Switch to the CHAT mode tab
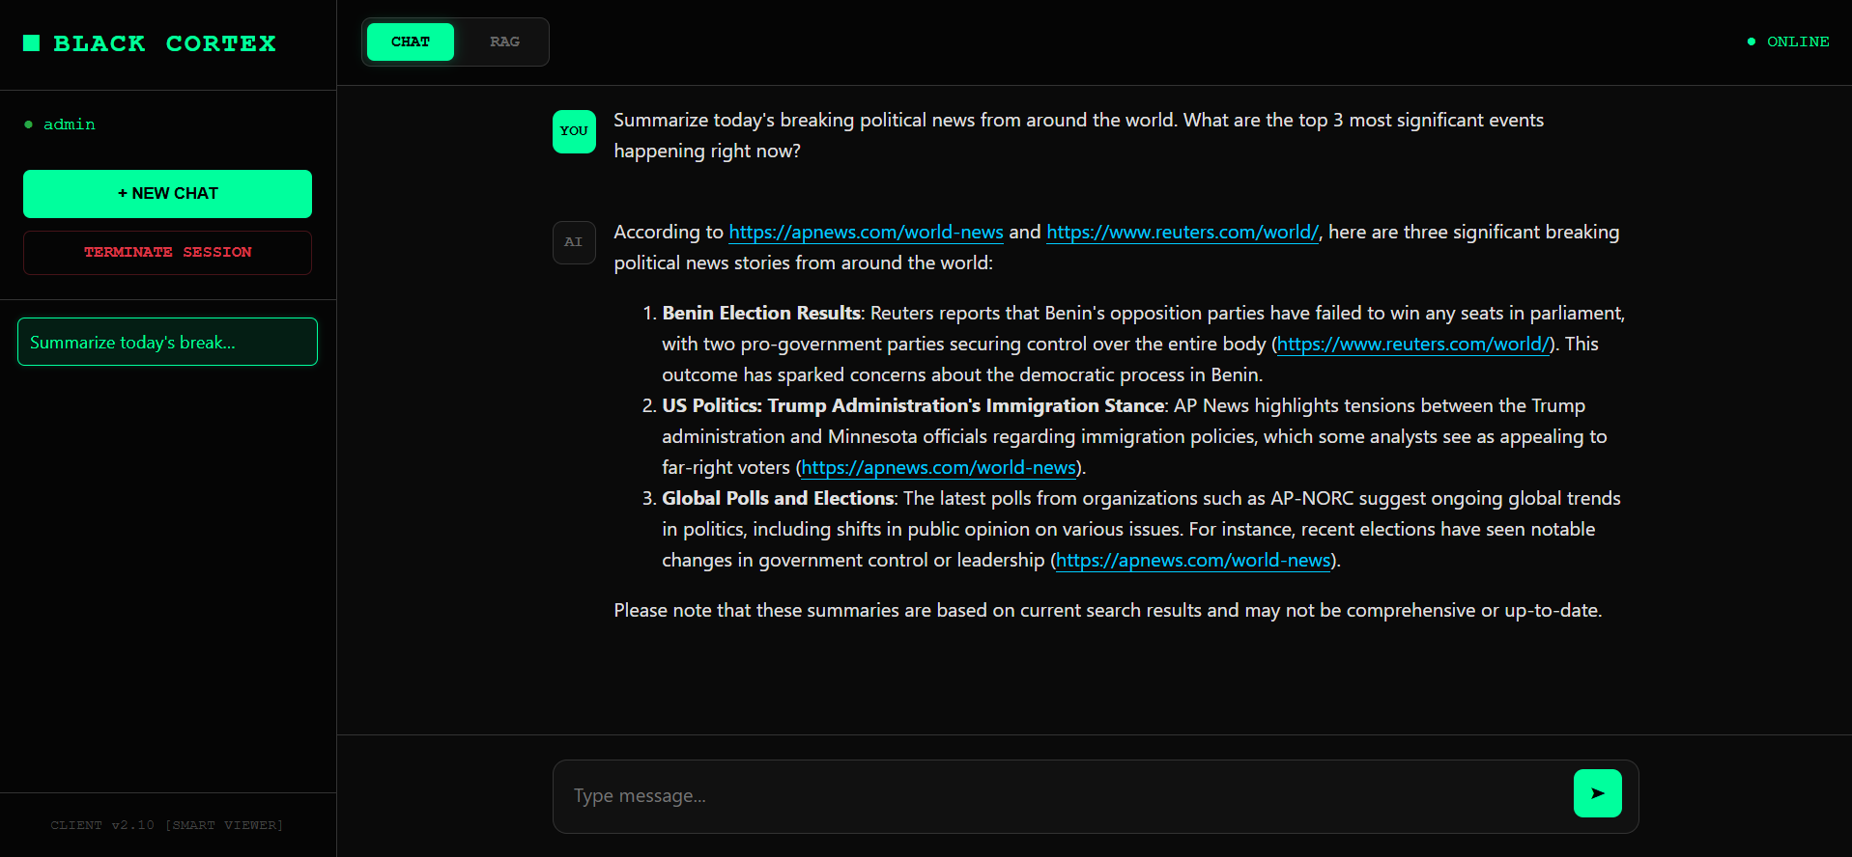 click(x=411, y=42)
